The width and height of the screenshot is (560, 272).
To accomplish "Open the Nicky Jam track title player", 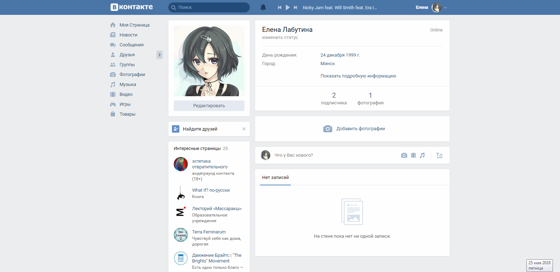I will tap(340, 7).
